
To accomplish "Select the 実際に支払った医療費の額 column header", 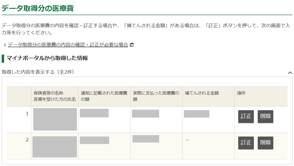I will (x=156, y=96).
